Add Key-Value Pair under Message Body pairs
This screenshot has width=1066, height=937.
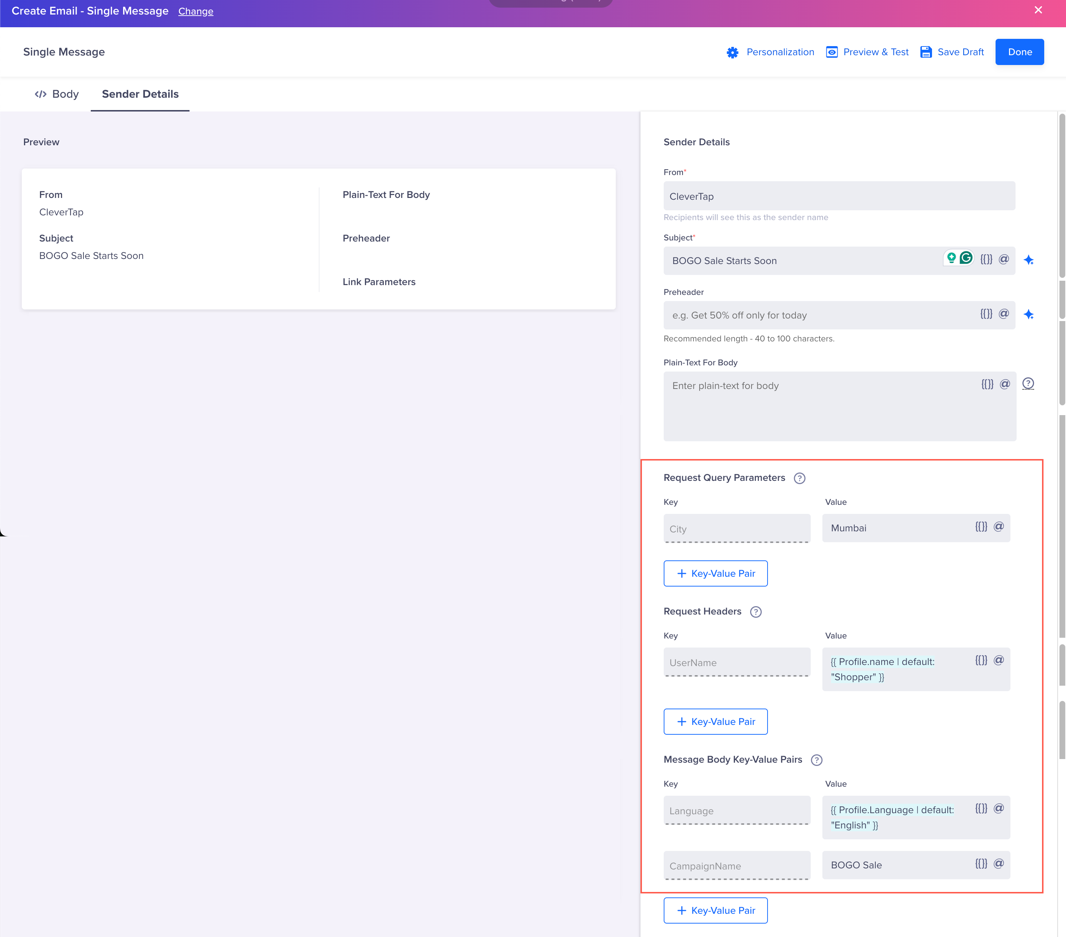715,910
